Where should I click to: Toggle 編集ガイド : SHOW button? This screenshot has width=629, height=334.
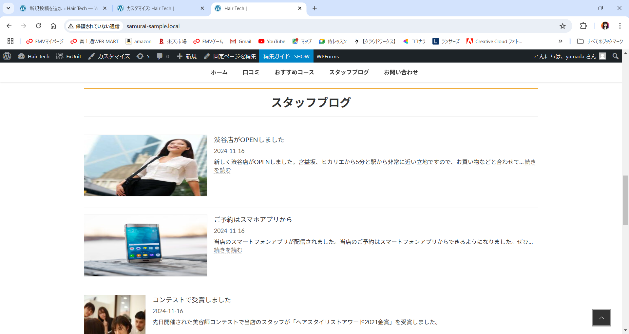286,56
